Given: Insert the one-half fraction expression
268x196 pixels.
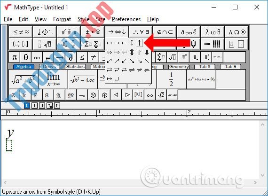Looking at the screenshot, I should click(x=172, y=79).
